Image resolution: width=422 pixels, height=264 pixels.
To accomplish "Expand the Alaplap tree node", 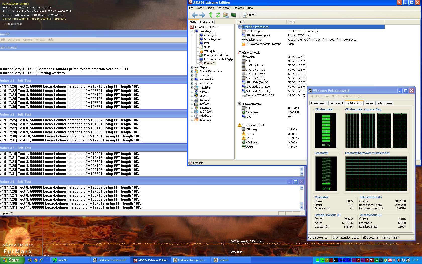I will pos(192,67).
